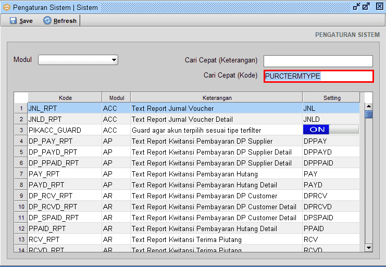
Task: Click the DPSPAID setting cell
Action: pos(331,218)
